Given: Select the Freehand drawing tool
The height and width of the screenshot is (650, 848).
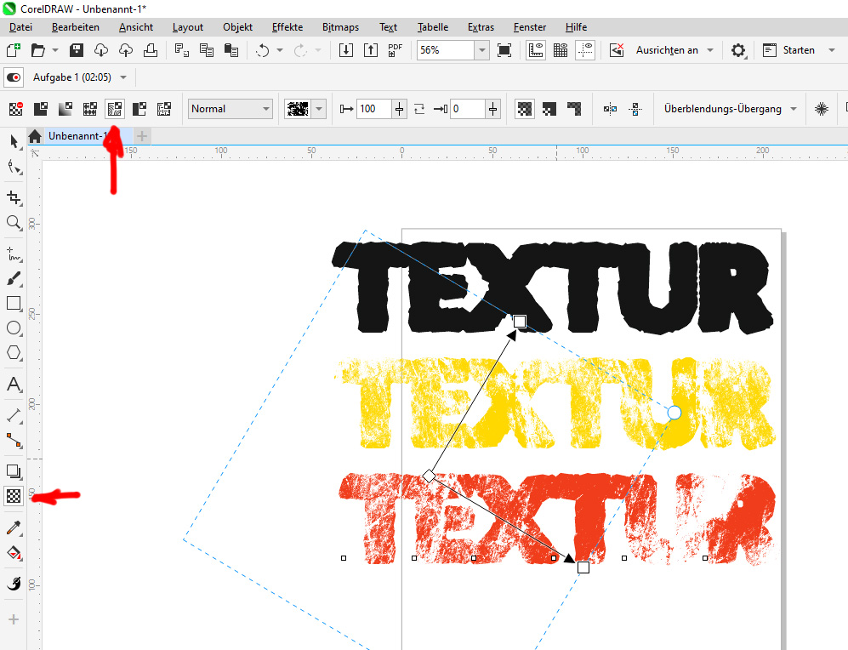Looking at the screenshot, I should (x=14, y=254).
